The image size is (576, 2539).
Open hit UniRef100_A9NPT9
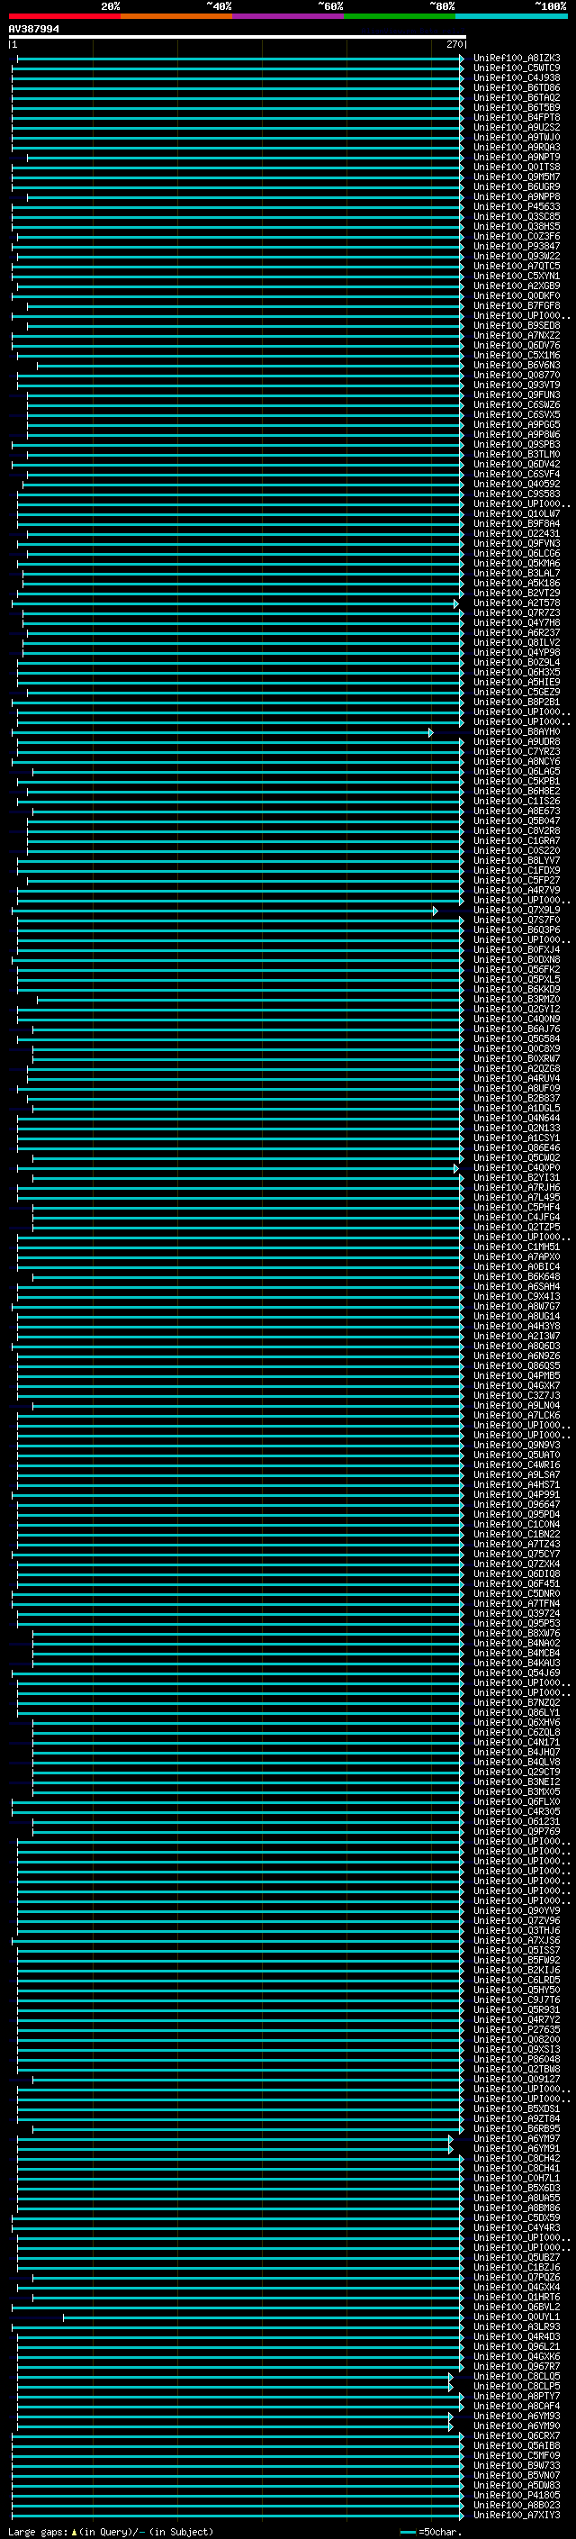[517, 157]
